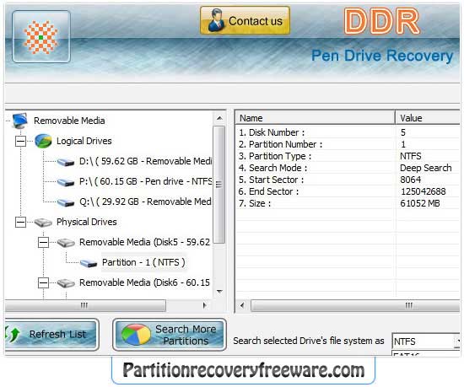464x387 pixels.
Task: Select the Search Mode row
Action: (348, 168)
